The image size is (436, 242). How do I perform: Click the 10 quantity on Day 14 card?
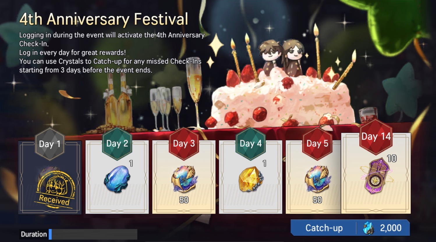tap(392, 158)
